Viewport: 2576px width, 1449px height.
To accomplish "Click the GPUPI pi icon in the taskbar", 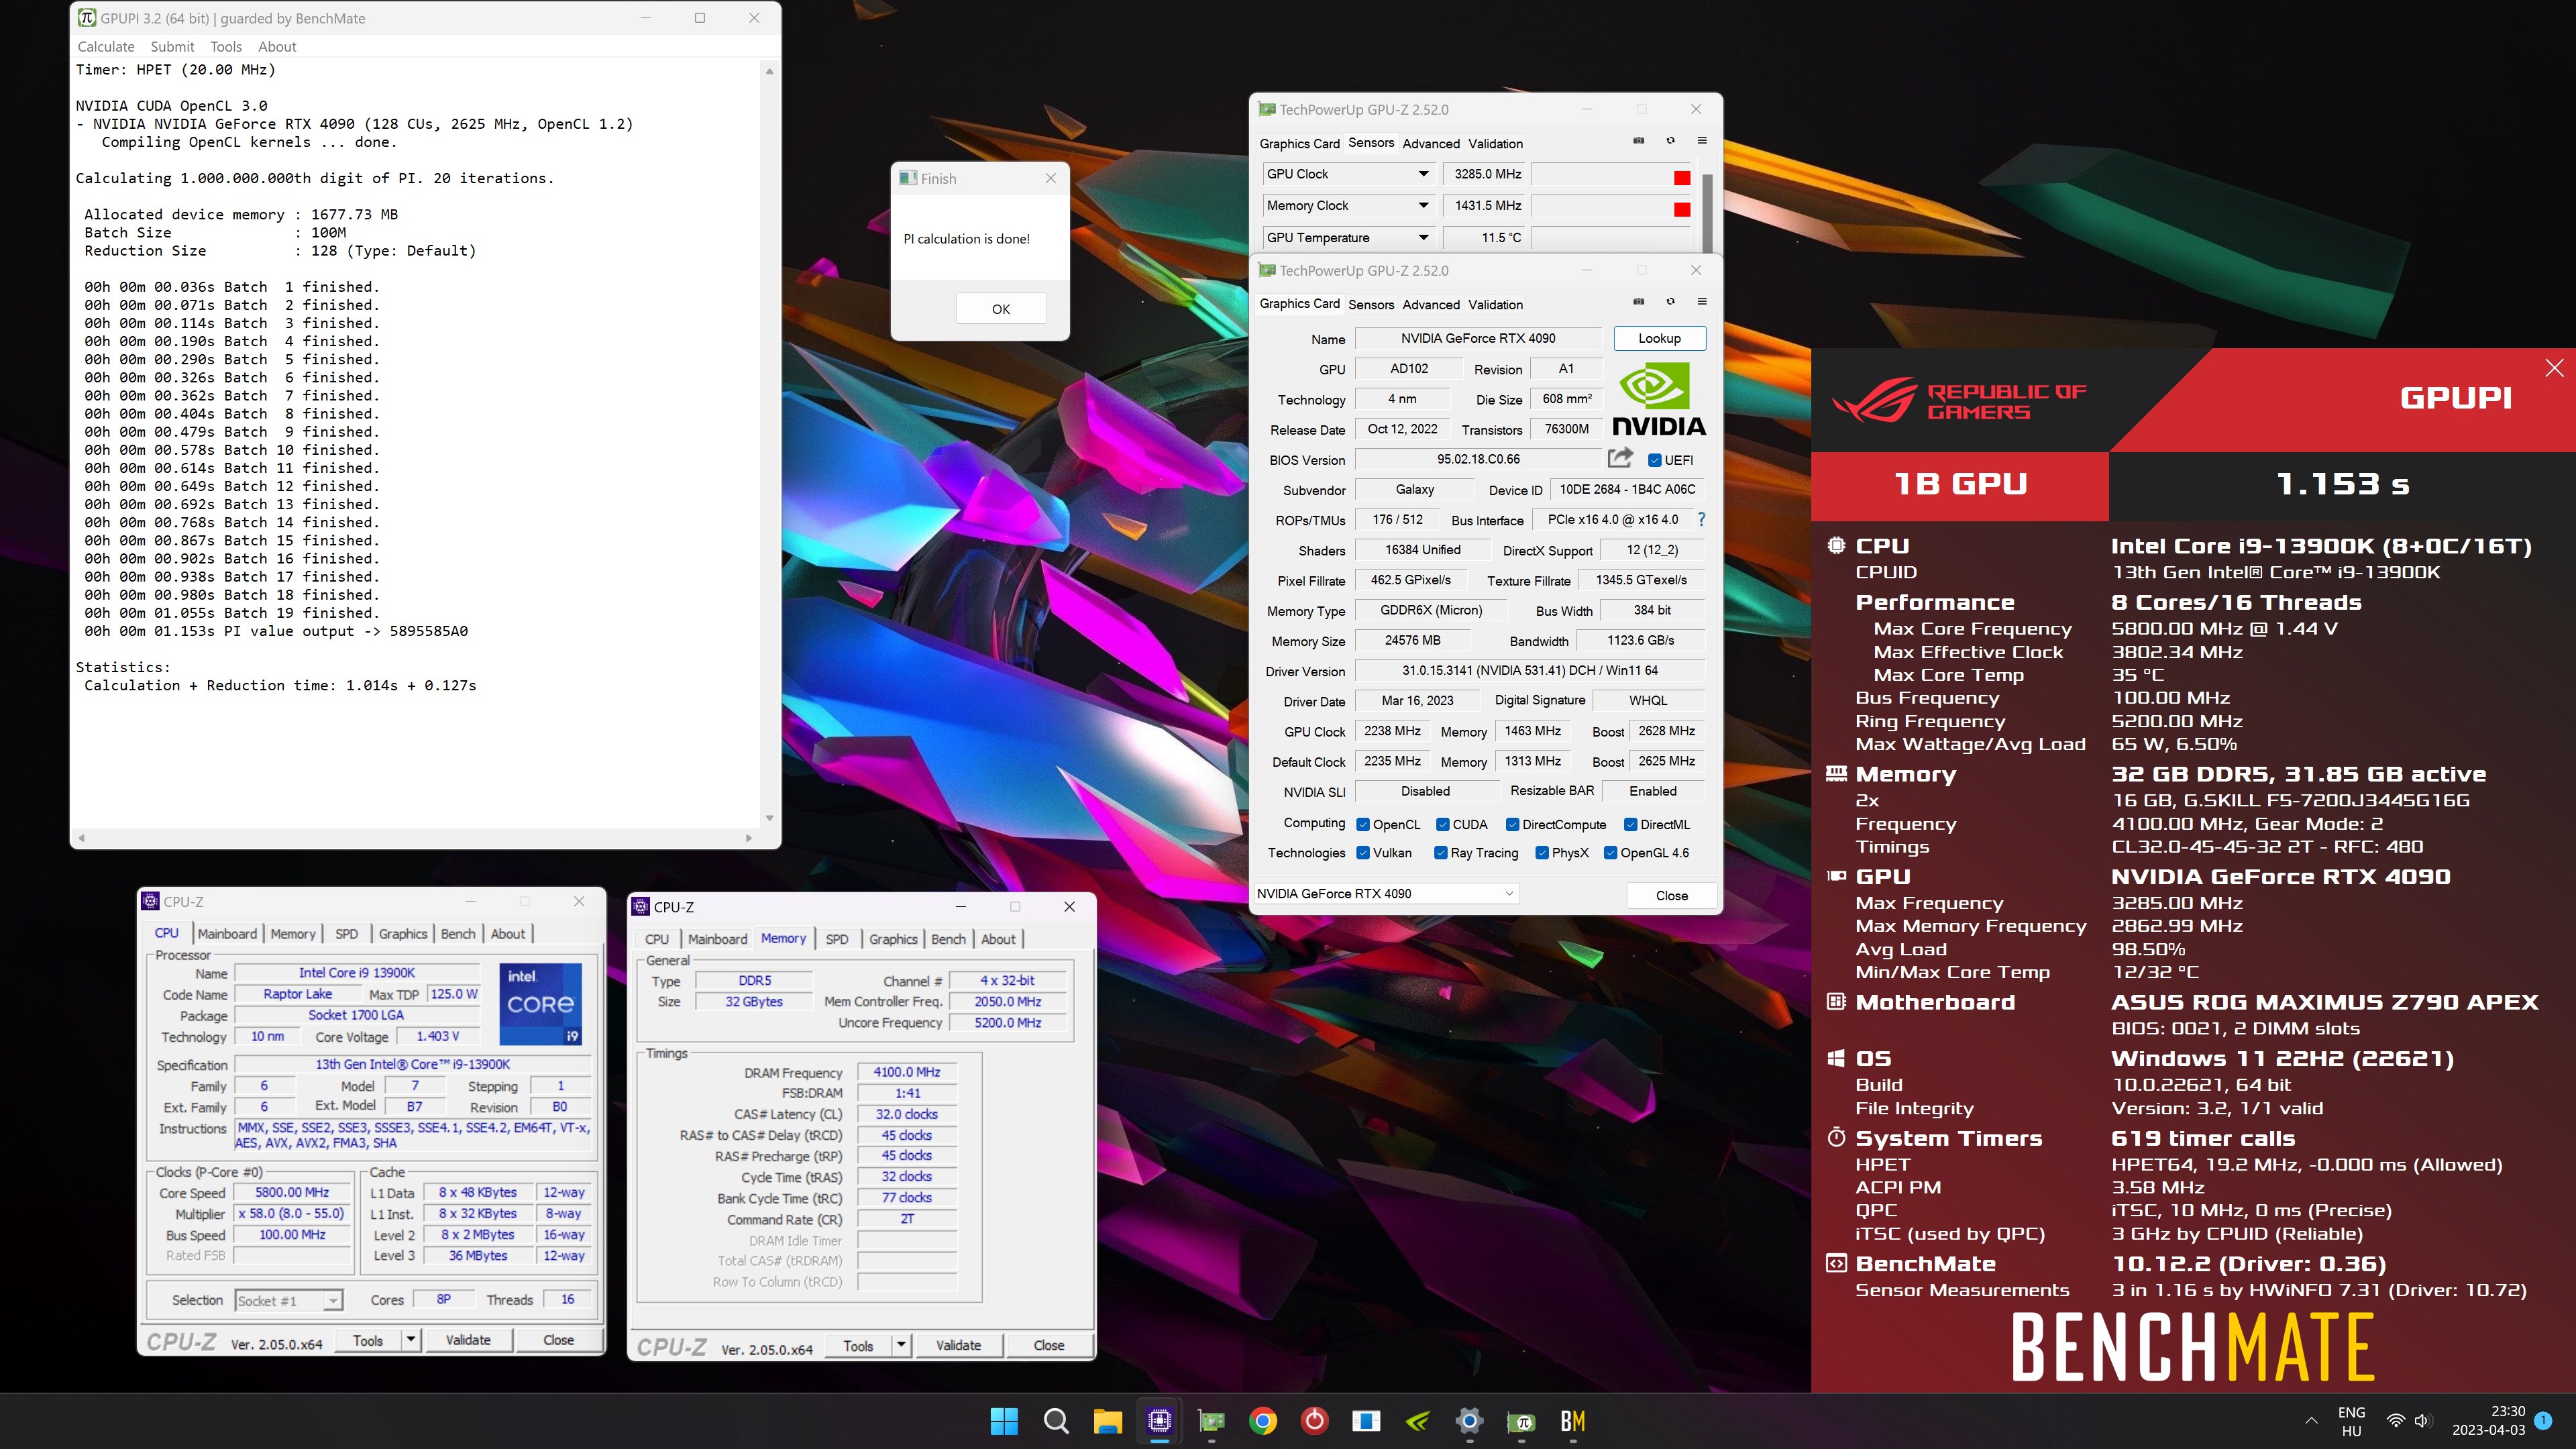I will pos(1521,1421).
